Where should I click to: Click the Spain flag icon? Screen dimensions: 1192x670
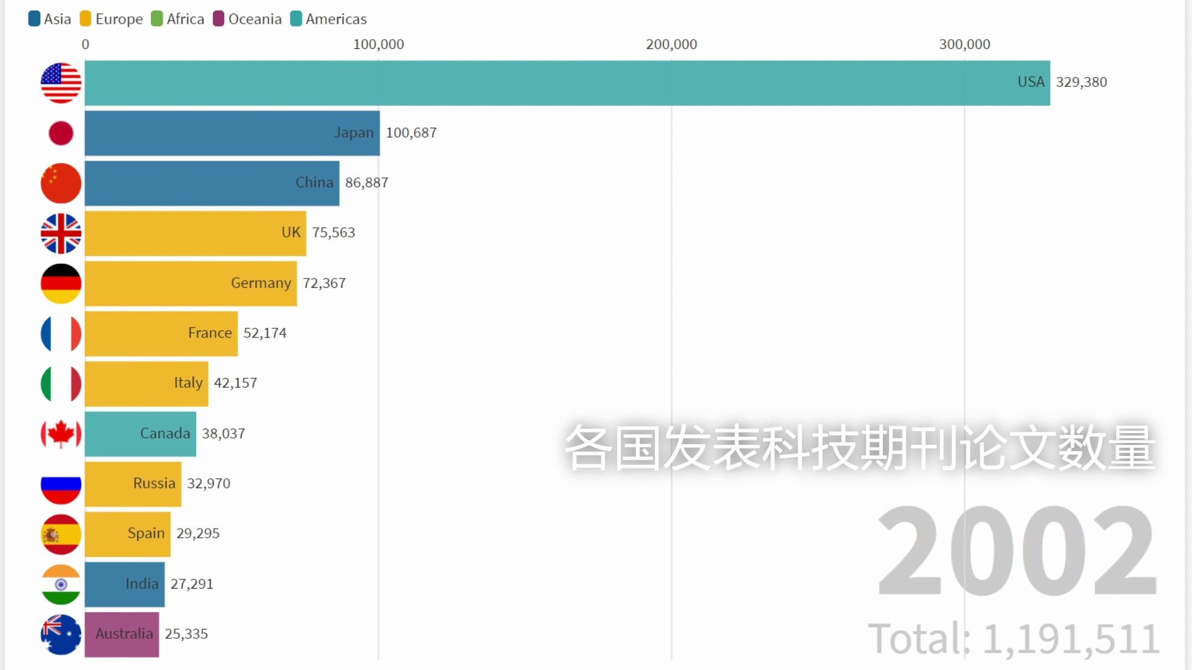61,534
